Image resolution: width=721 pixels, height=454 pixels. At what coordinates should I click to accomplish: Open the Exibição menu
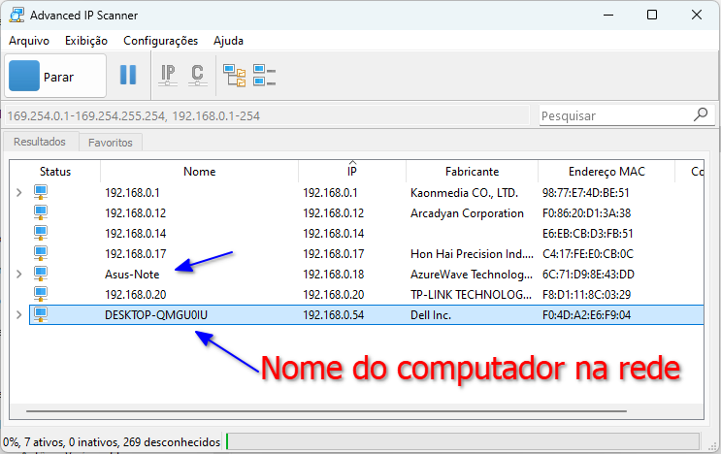(x=86, y=41)
